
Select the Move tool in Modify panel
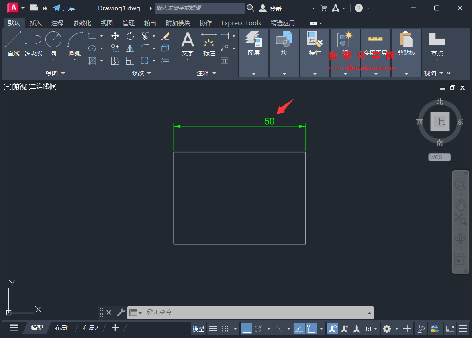(115, 36)
